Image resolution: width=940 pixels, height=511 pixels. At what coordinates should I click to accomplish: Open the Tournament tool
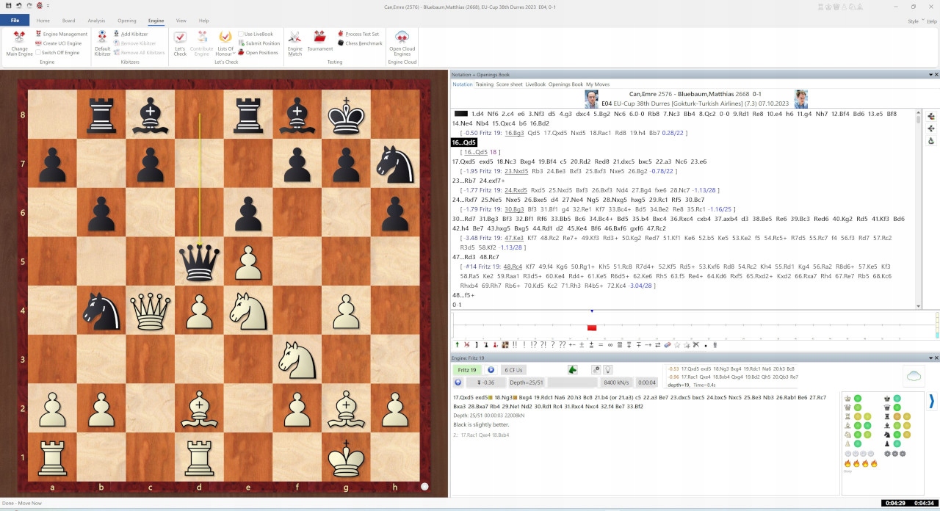click(319, 42)
